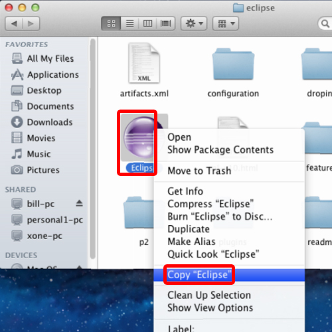
Task: Click the FAVORITES sidebar heading
Action: click(27, 44)
